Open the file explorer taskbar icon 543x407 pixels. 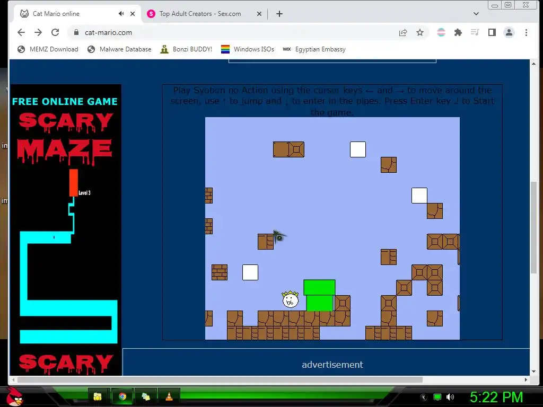[98, 396]
